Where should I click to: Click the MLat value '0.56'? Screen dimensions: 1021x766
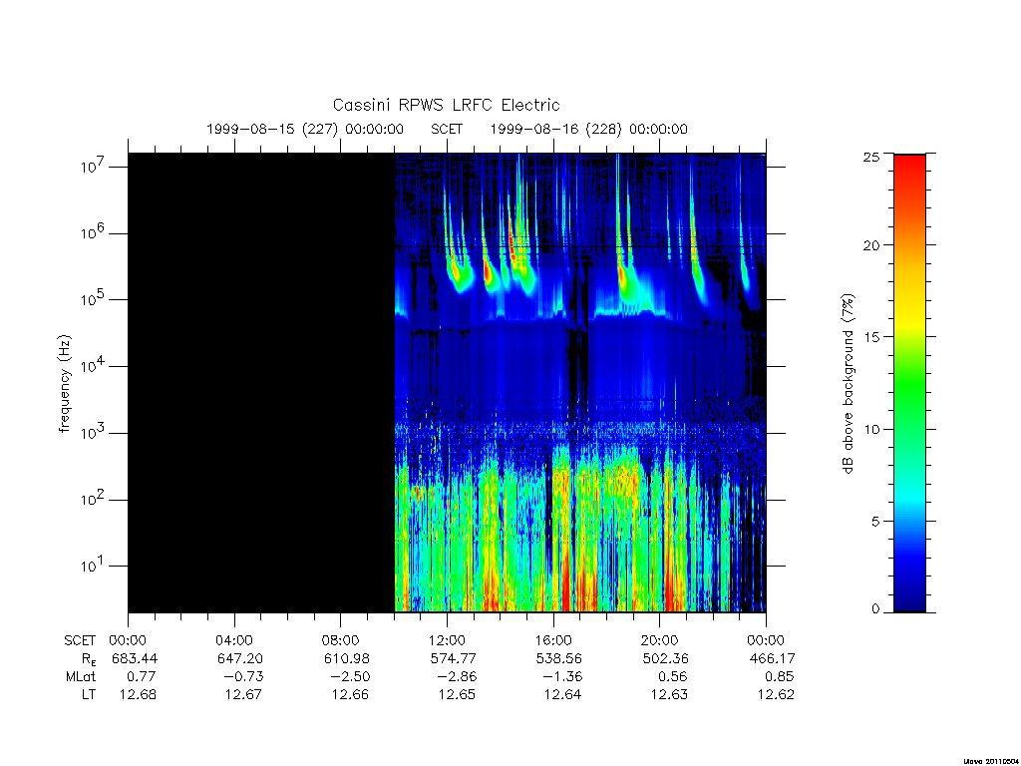pos(672,677)
